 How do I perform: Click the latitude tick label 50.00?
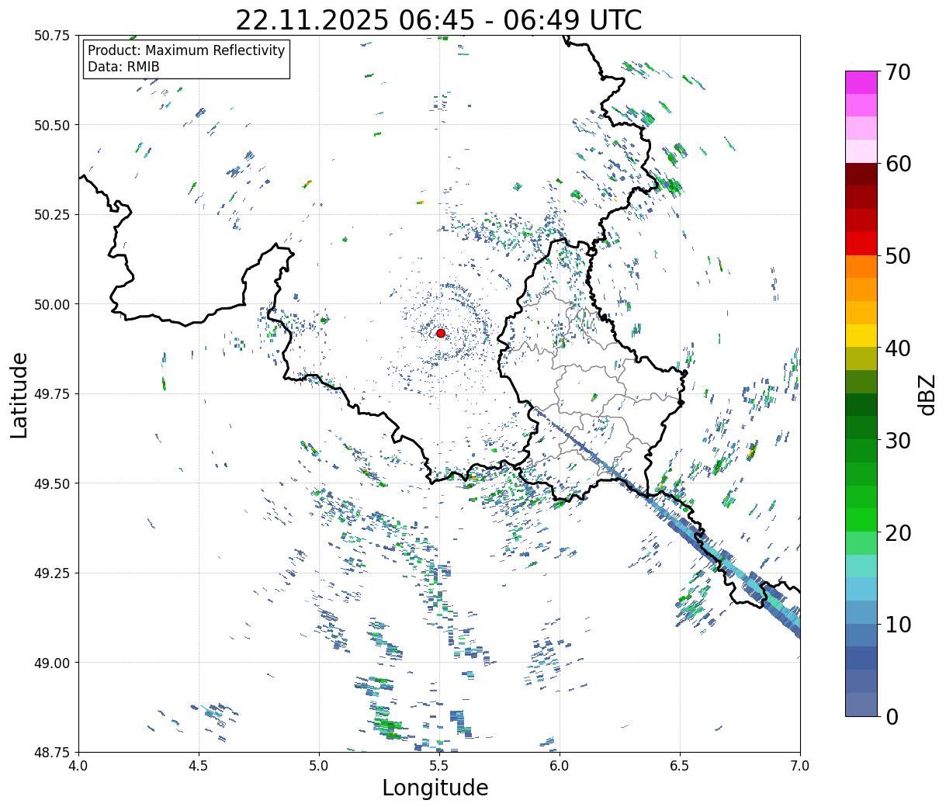point(52,304)
